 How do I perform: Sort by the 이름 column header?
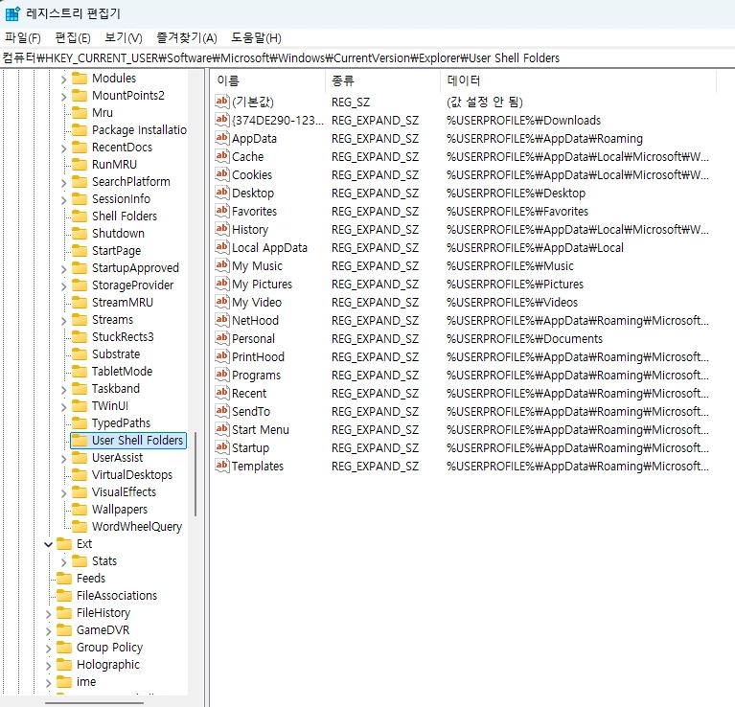(x=267, y=80)
